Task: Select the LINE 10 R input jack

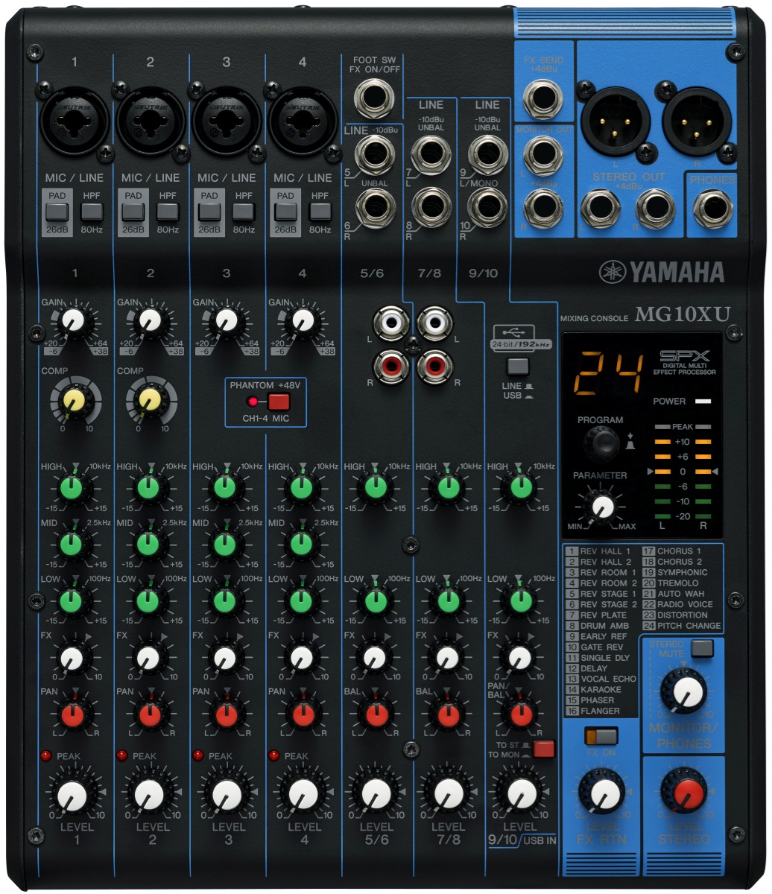Action: [488, 207]
